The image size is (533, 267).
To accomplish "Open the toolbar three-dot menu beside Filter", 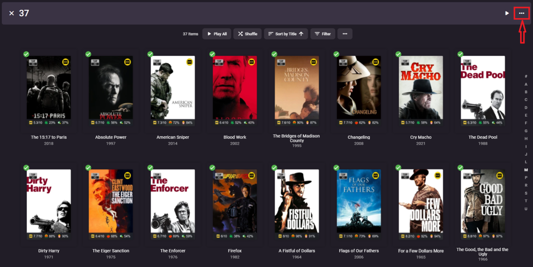I will (345, 34).
